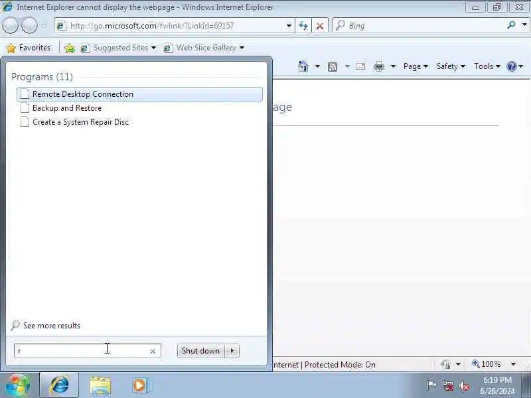Open Internet Explorer from the taskbar
The image size is (531, 398).
coord(59,385)
